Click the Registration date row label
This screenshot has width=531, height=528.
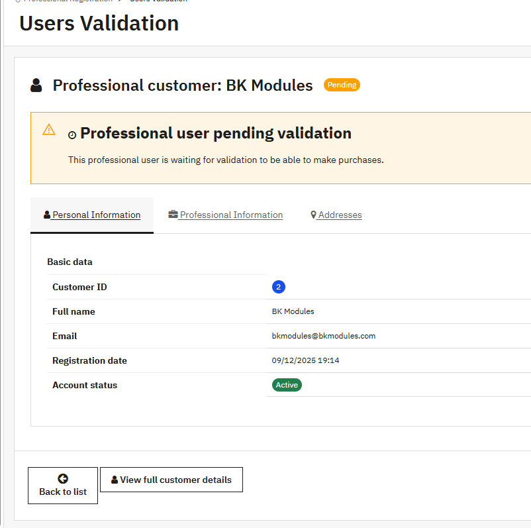(x=89, y=360)
